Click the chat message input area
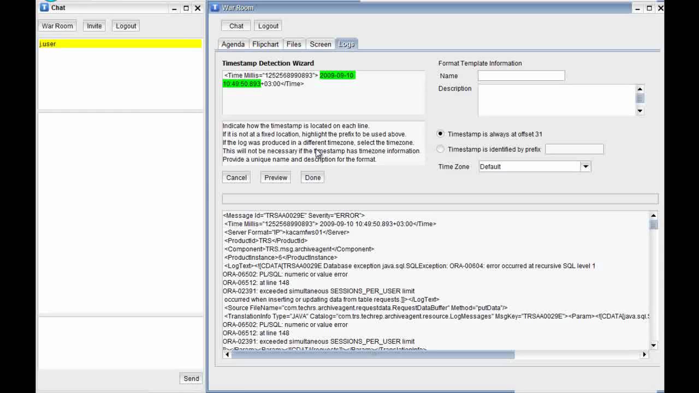Viewport: 699px width, 393px height. 120,342
